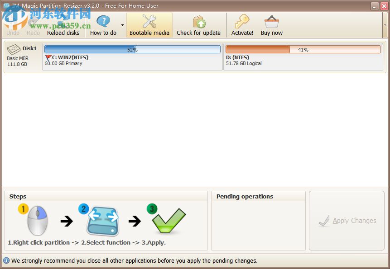Viewport: 390px width, 269px height.
Task: Click the info icon in status bar
Action: click(6, 260)
